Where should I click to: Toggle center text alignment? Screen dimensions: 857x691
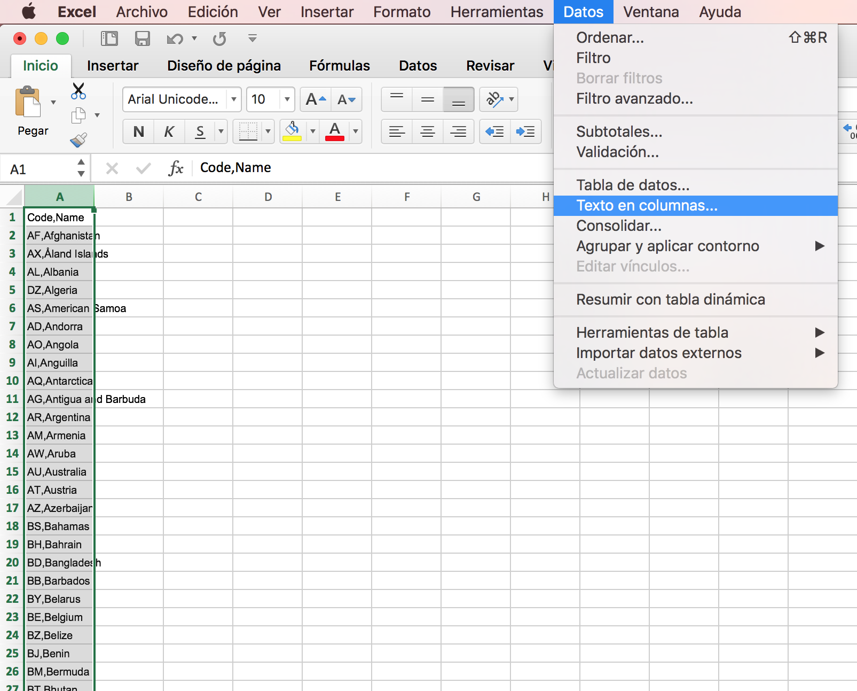point(428,131)
